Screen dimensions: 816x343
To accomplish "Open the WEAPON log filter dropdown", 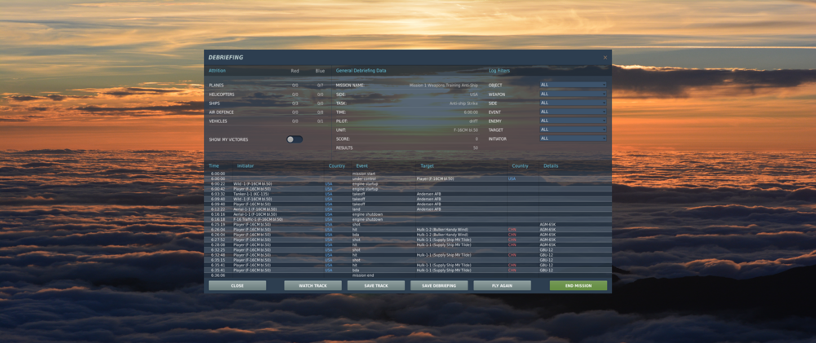I will coord(573,94).
